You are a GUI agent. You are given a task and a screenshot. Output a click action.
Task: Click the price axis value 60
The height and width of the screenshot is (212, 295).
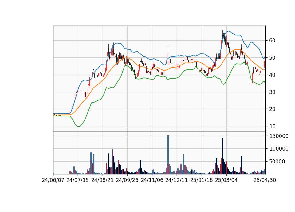[272, 41]
